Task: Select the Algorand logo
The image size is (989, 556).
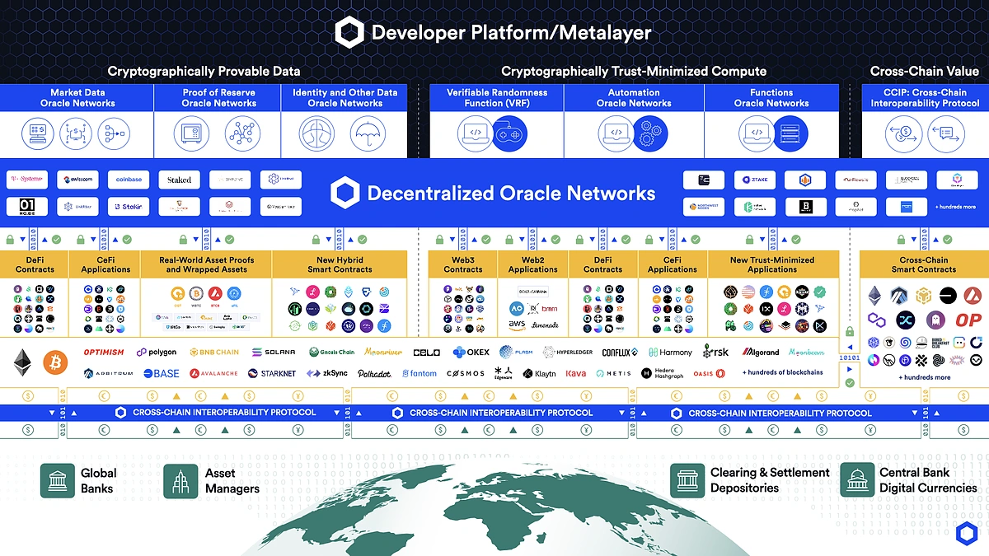Action: (761, 353)
